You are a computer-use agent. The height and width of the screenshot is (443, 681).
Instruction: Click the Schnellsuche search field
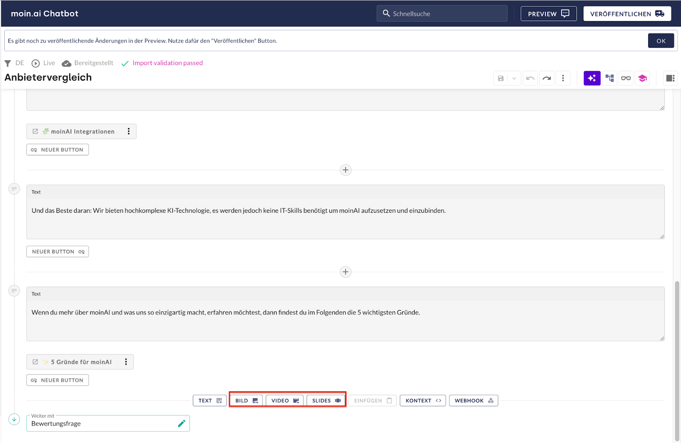point(442,13)
